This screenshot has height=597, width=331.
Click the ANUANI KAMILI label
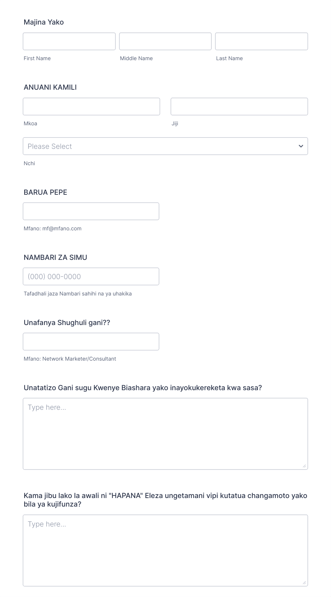(x=50, y=87)
